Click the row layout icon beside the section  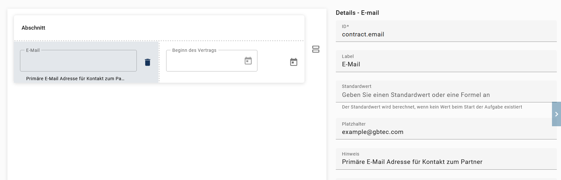tap(316, 49)
